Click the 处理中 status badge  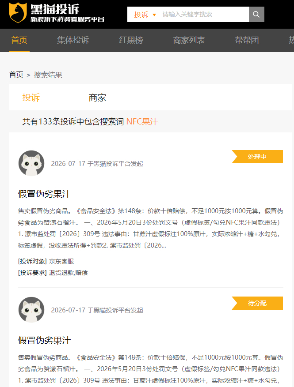(x=257, y=157)
